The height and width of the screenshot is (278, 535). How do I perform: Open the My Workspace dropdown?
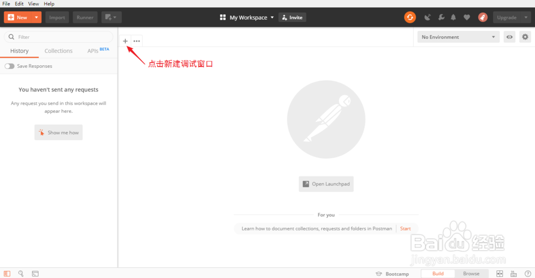pyautogui.click(x=251, y=18)
